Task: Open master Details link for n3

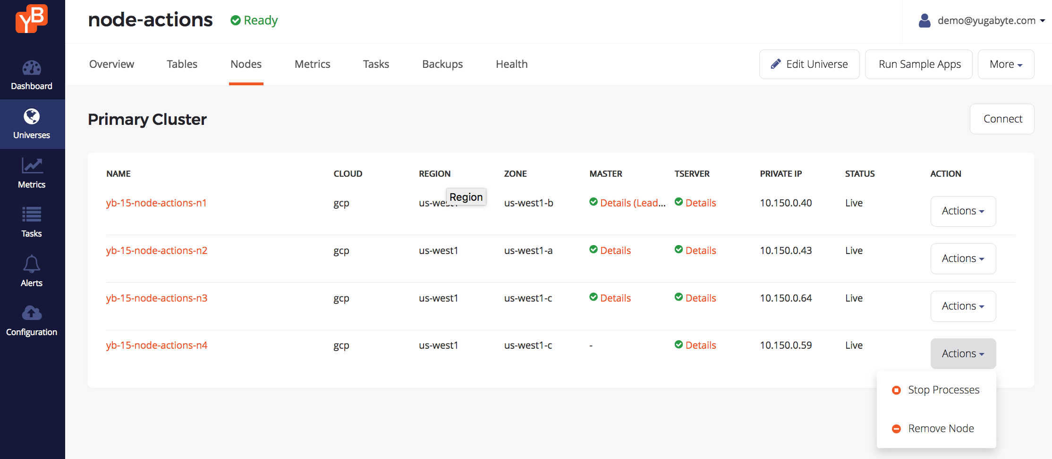Action: [615, 298]
